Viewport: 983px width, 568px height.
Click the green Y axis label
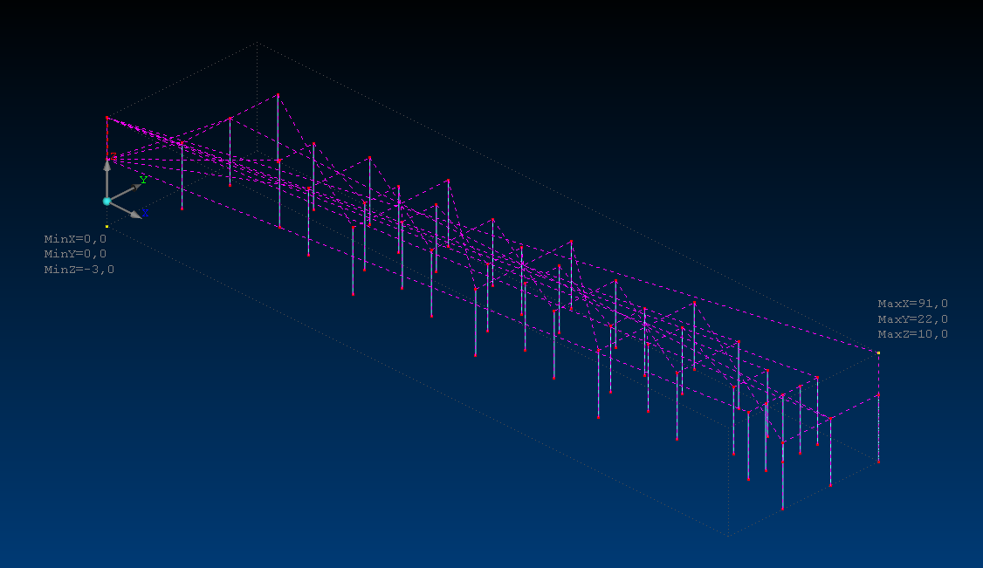(x=143, y=180)
